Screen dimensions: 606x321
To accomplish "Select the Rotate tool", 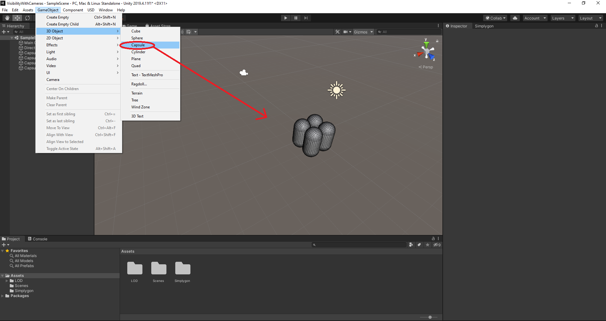I will [x=27, y=18].
